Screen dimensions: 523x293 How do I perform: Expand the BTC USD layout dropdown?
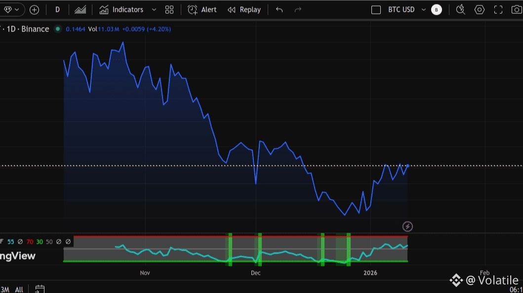point(423,10)
